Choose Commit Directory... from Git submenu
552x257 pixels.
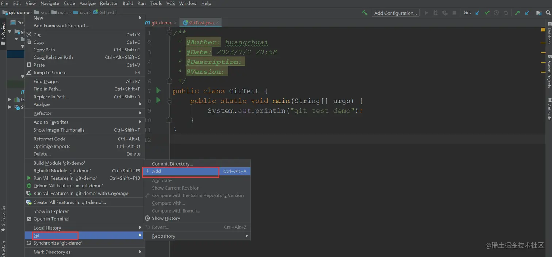click(x=197, y=164)
